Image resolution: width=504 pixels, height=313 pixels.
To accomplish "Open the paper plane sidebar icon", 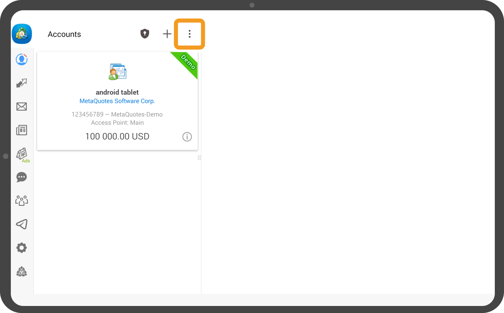I will pos(22,224).
